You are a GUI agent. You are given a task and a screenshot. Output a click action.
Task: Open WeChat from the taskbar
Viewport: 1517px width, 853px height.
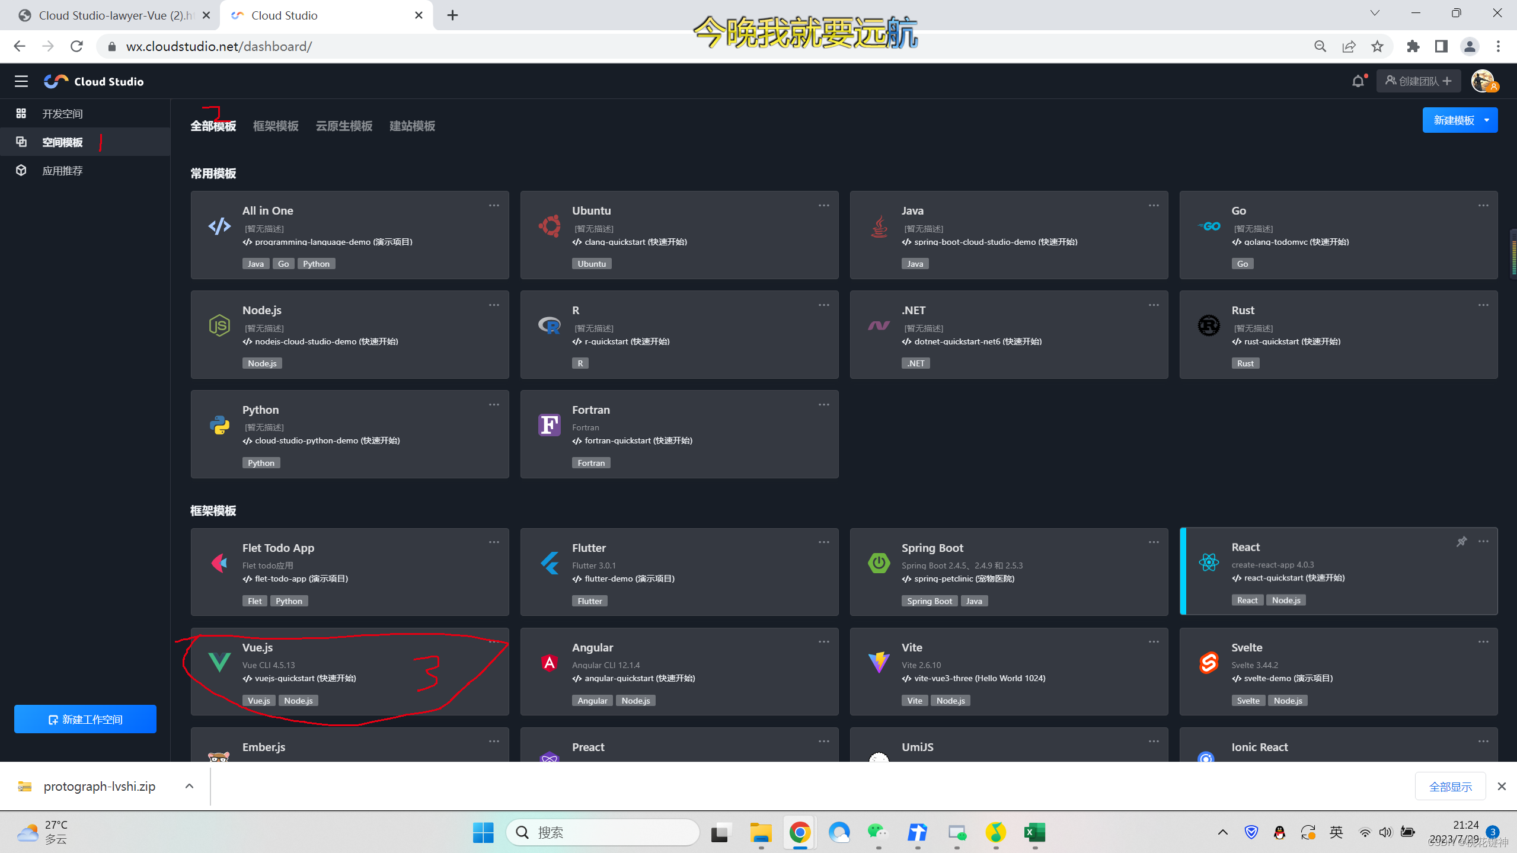(x=877, y=832)
